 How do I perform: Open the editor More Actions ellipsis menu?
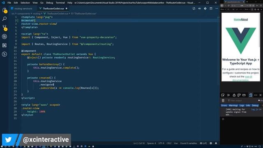click(x=217, y=8)
